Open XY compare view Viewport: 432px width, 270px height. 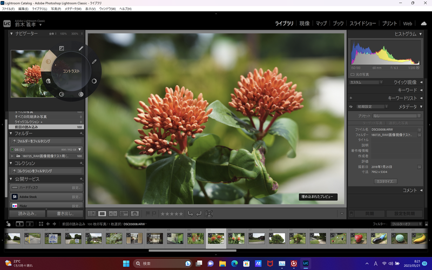click(113, 213)
